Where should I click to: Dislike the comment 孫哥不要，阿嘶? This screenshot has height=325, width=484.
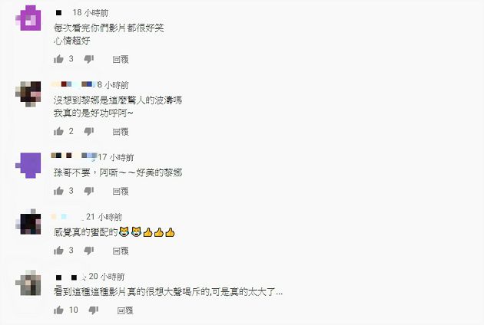pos(89,192)
